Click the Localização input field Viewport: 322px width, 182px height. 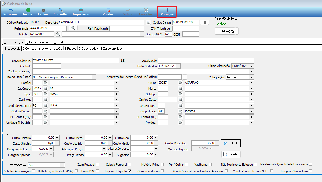point(206,60)
